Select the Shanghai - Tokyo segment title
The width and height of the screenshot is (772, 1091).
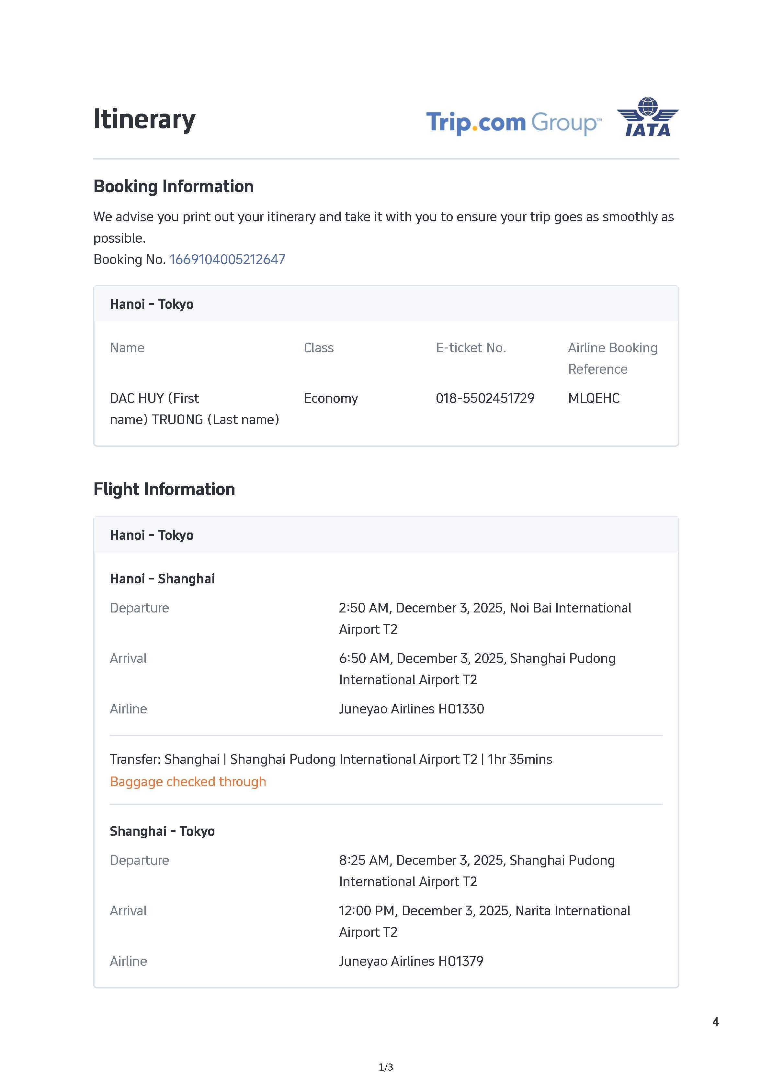click(162, 831)
